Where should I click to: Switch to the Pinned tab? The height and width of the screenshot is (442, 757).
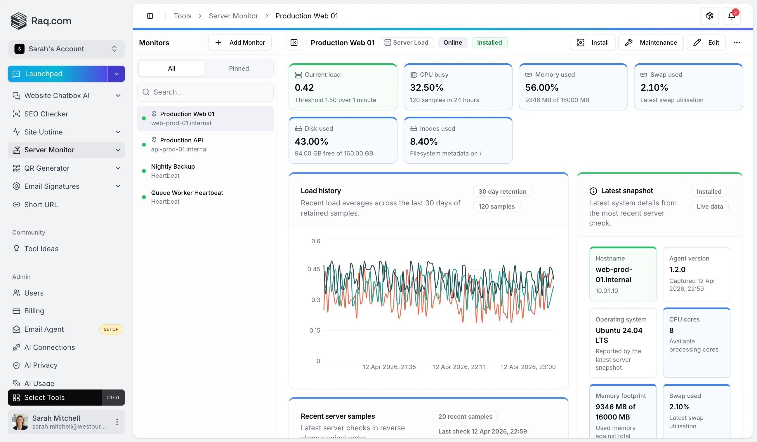pyautogui.click(x=239, y=69)
